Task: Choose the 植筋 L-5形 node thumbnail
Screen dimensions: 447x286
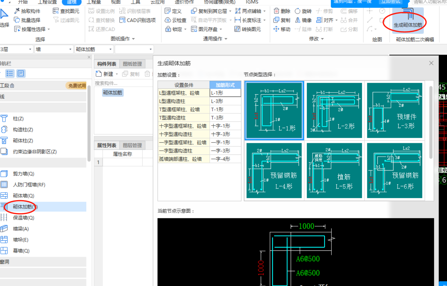Action: (x=334, y=171)
